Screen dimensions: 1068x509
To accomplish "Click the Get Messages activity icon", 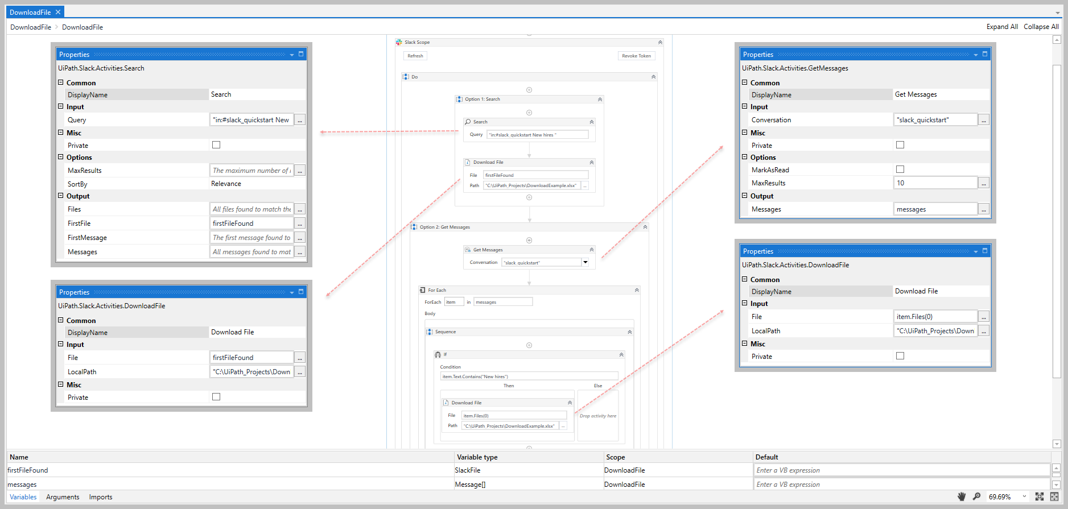I will pyautogui.click(x=468, y=250).
